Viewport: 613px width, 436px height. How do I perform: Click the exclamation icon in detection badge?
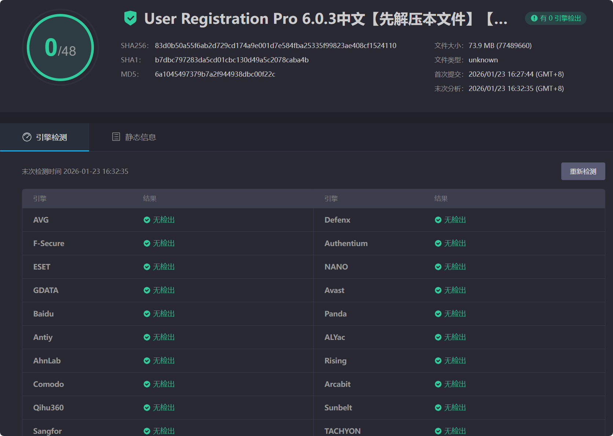click(x=534, y=18)
